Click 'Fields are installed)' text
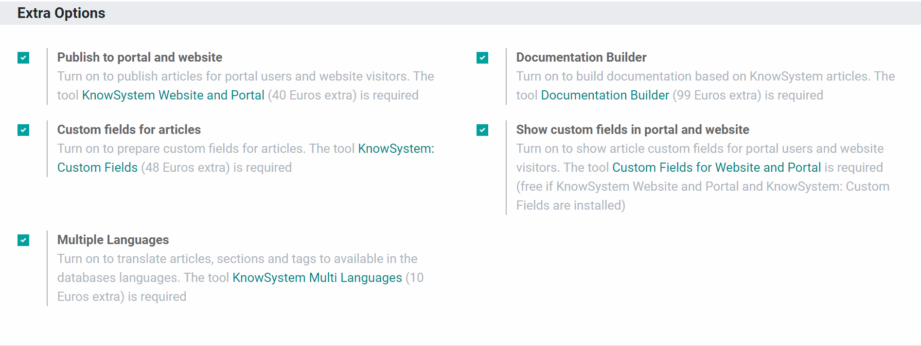This screenshot has height=346, width=921. [x=571, y=205]
